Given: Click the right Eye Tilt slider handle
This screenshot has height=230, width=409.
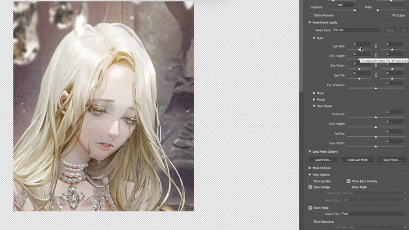Looking at the screenshot, I should pyautogui.click(x=392, y=78).
